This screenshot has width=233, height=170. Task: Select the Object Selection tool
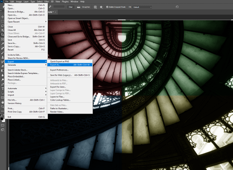3,30
